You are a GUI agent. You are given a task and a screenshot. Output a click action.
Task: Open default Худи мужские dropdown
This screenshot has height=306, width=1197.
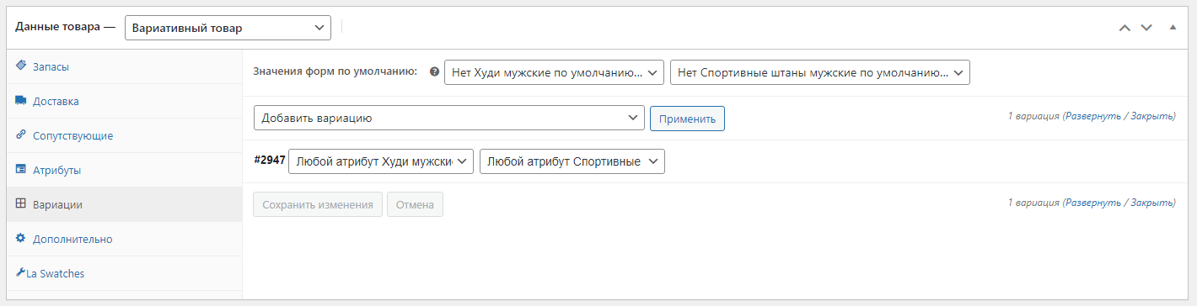[555, 72]
